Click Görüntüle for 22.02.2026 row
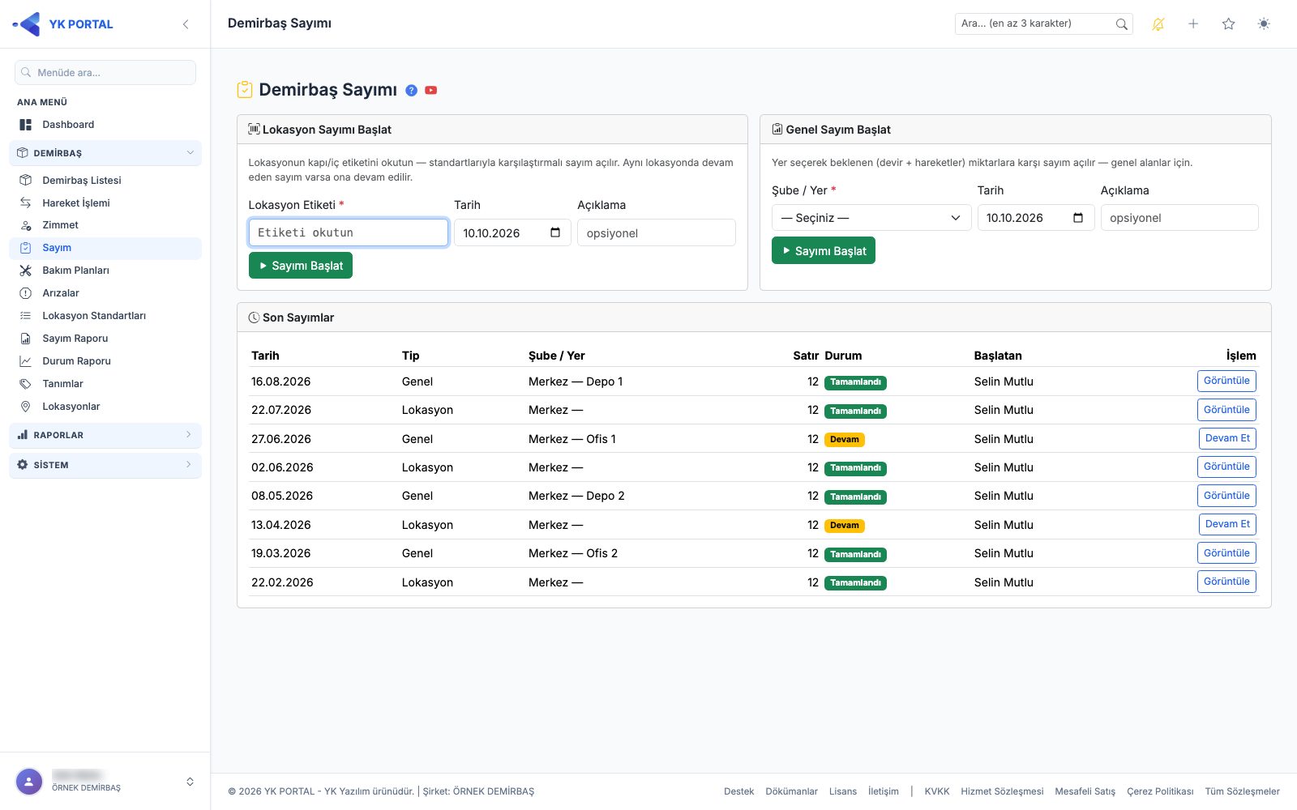The image size is (1297, 810). tap(1226, 582)
